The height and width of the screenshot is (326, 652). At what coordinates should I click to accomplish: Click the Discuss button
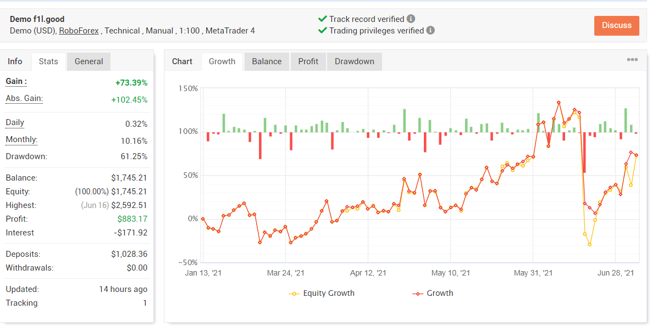click(616, 25)
